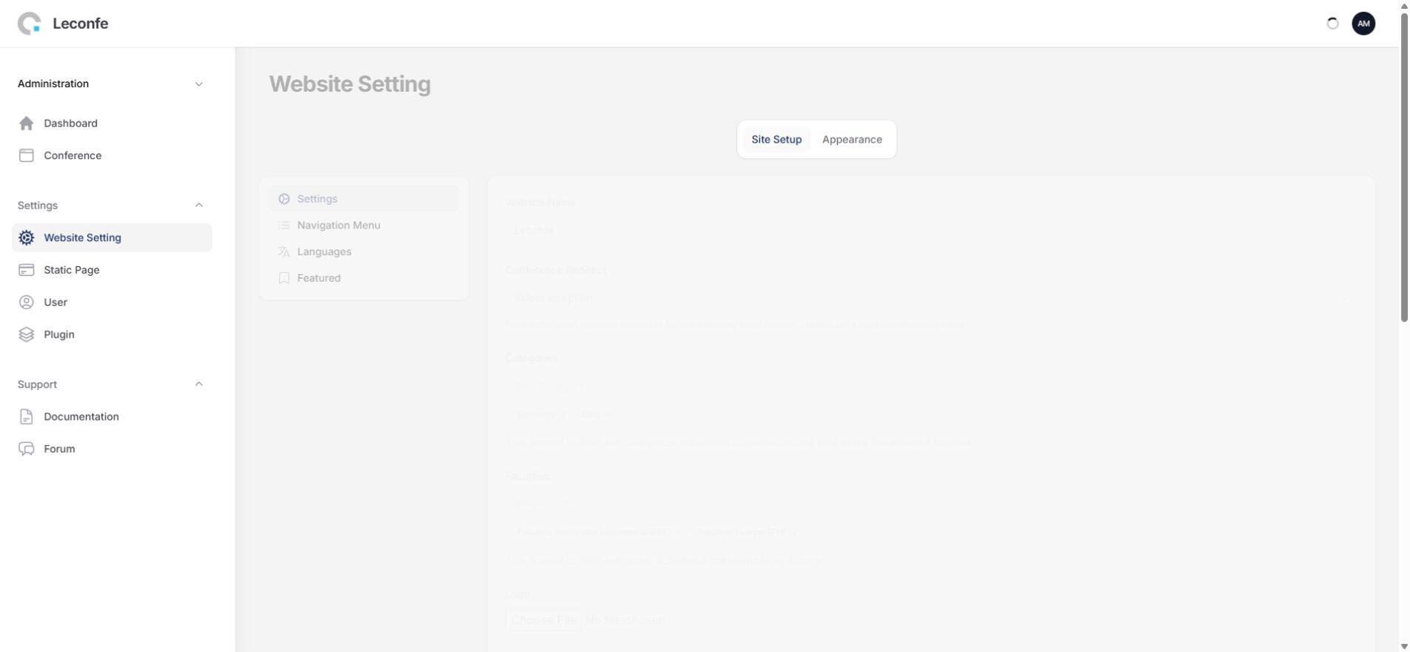Click the loading spinner indicator
Image resolution: width=1410 pixels, height=652 pixels.
[x=1332, y=24]
